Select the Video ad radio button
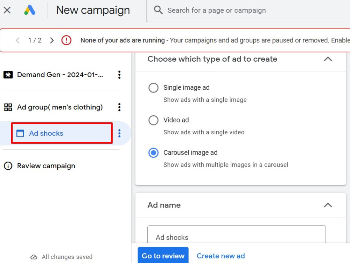Image resolution: width=350 pixels, height=263 pixels. pos(153,120)
